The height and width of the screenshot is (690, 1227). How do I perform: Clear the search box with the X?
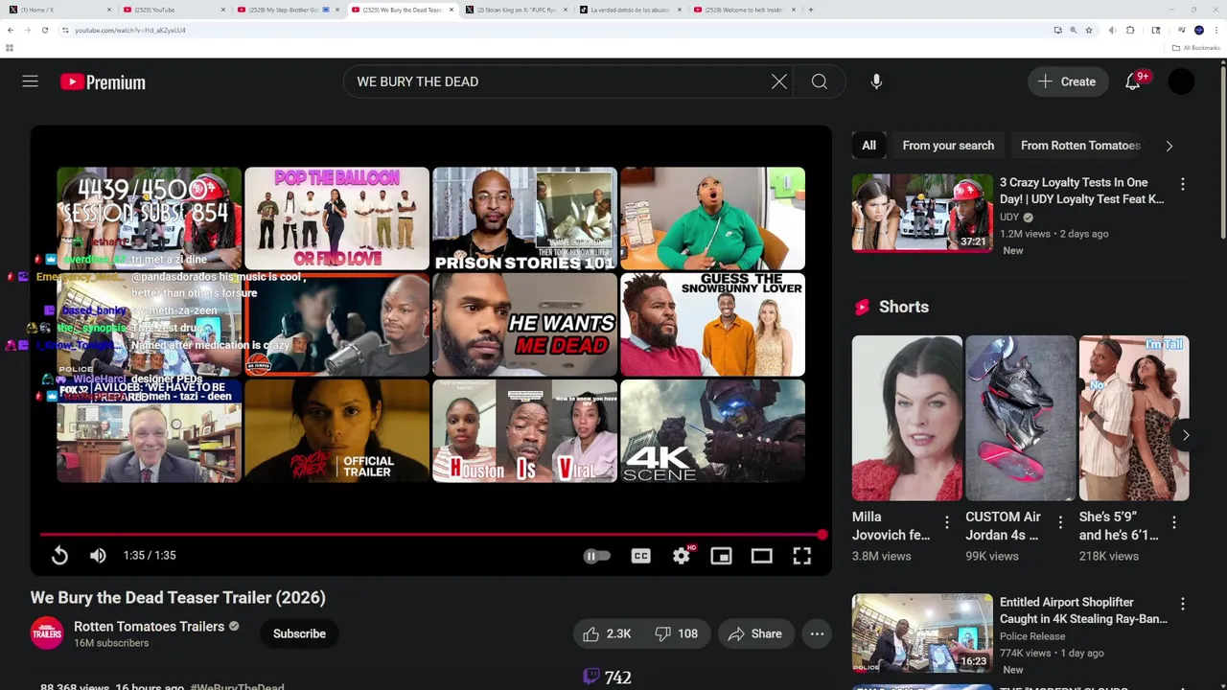click(x=779, y=81)
